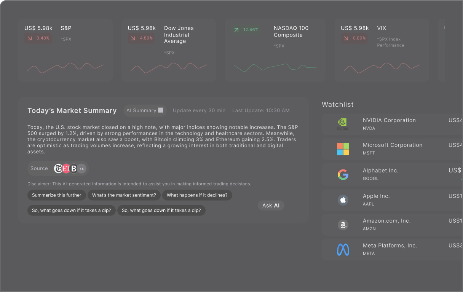Click the NVDA ticker symbol
Screen dimensions: 463x292
click(369, 128)
